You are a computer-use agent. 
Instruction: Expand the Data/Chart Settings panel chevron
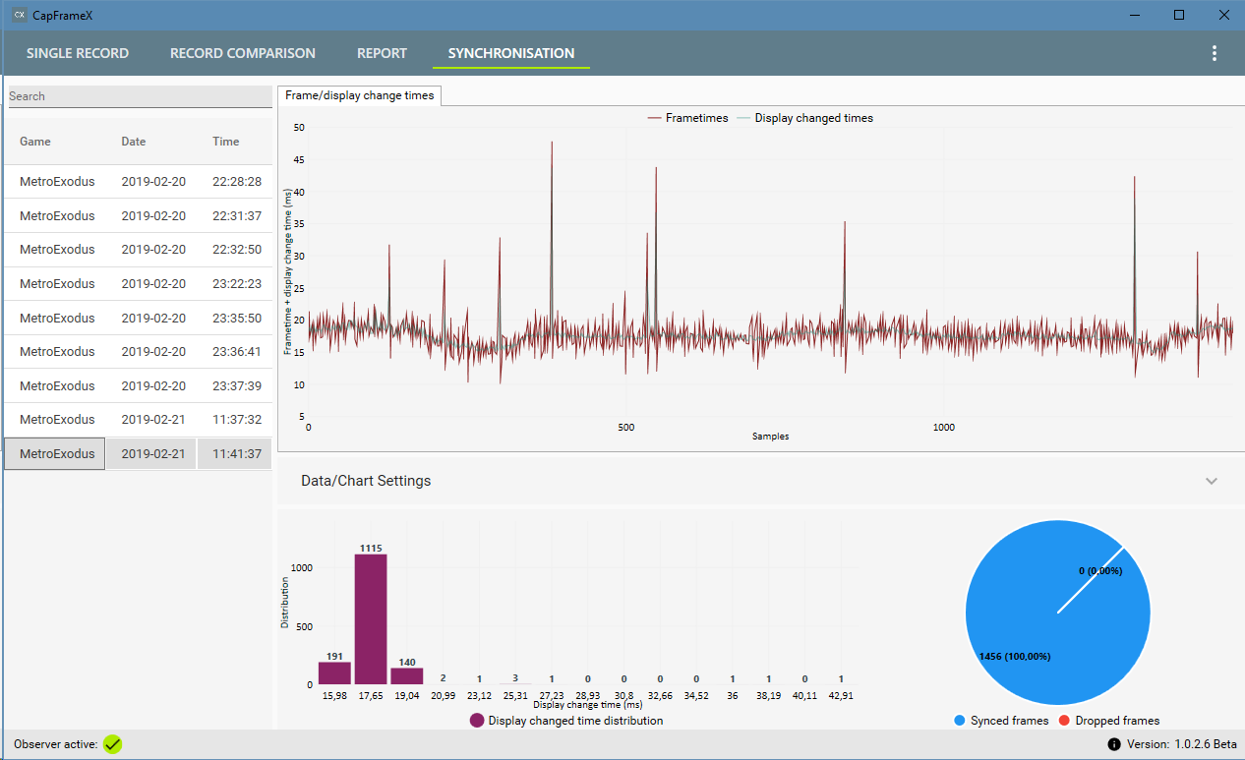tap(1212, 481)
